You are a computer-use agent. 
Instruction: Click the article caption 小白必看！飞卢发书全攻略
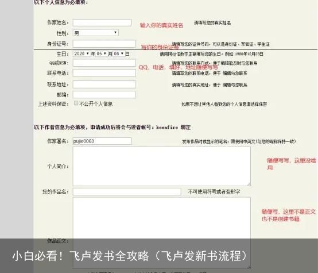(x=80, y=256)
